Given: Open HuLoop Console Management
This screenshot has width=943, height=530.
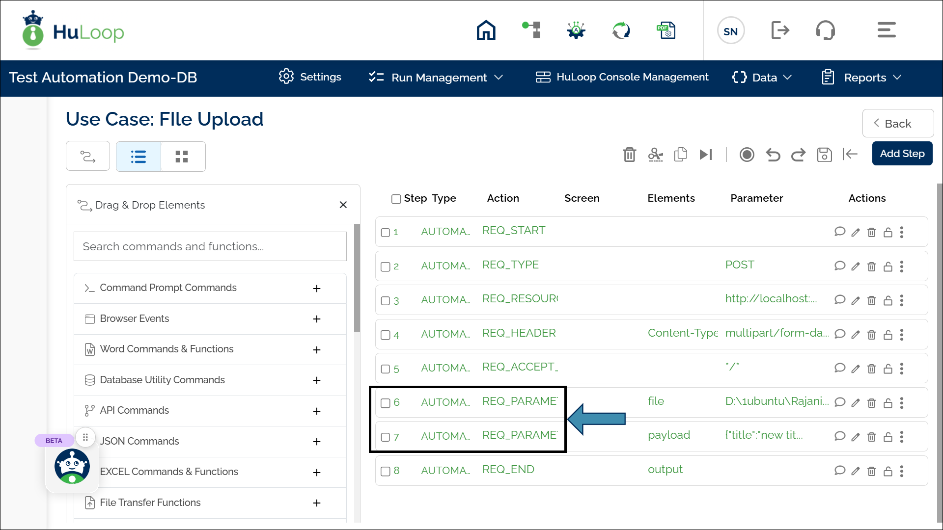Looking at the screenshot, I should pos(622,77).
